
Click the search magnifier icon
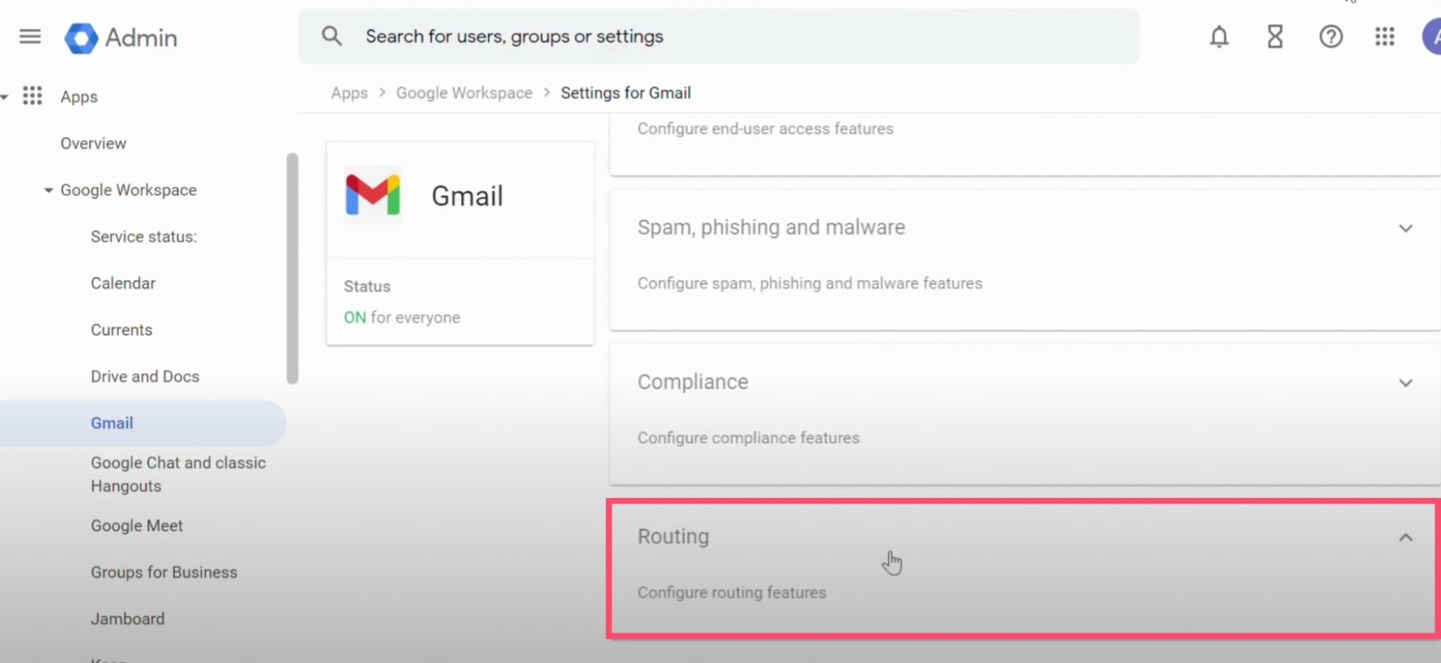[x=331, y=36]
